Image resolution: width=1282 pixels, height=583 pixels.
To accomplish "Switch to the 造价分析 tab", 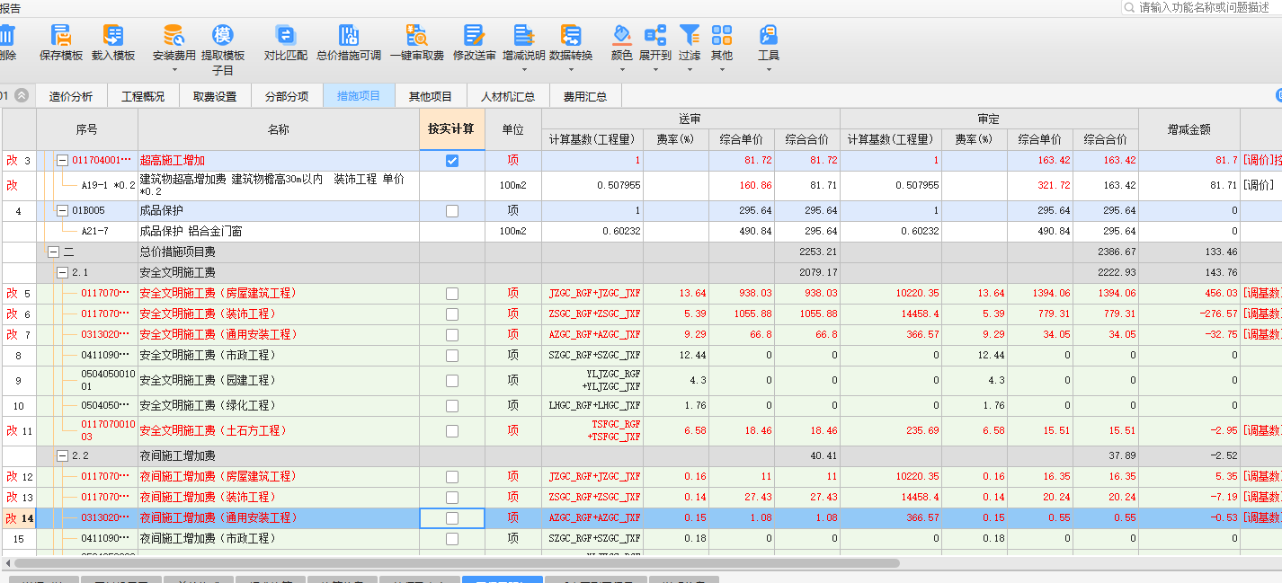I will (71, 96).
